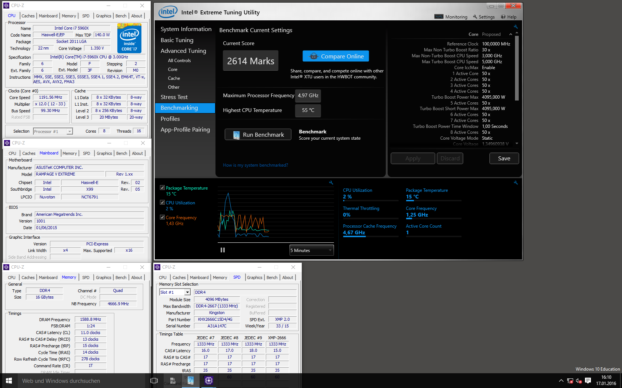
Task: Click the Windows search box on taskbar
Action: coord(81,381)
